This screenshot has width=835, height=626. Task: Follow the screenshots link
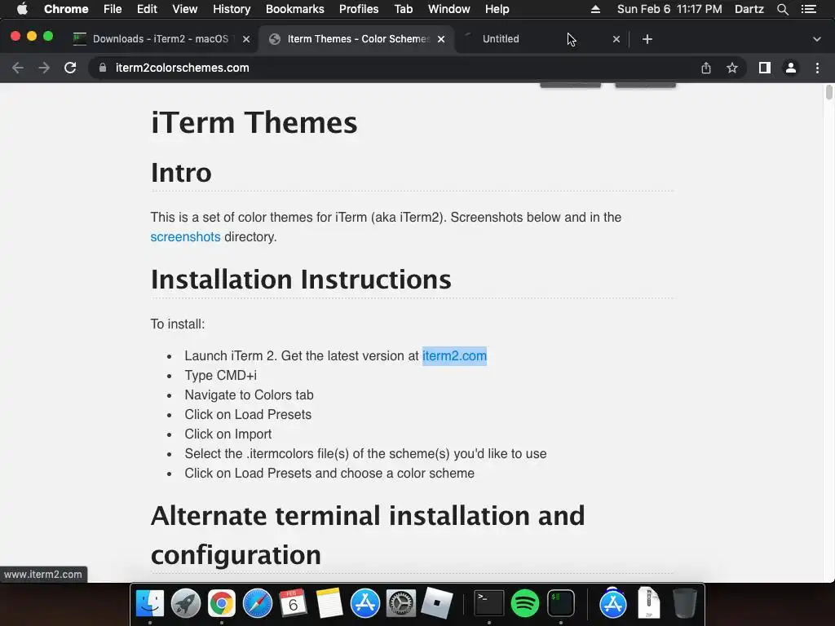coord(185,237)
